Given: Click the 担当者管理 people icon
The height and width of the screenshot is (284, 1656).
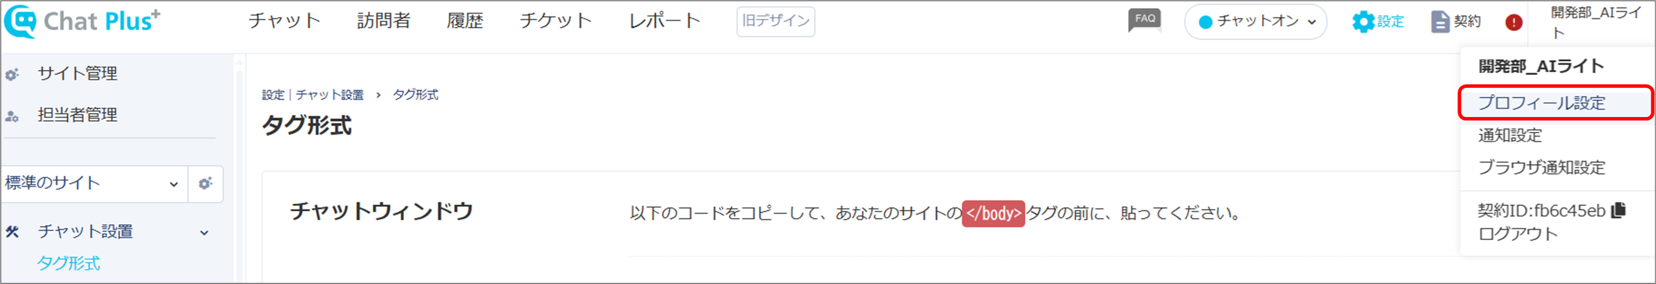Looking at the screenshot, I should (12, 116).
